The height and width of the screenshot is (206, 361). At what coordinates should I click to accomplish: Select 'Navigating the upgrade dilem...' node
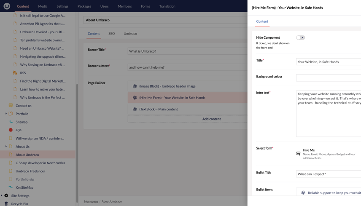tap(43, 56)
